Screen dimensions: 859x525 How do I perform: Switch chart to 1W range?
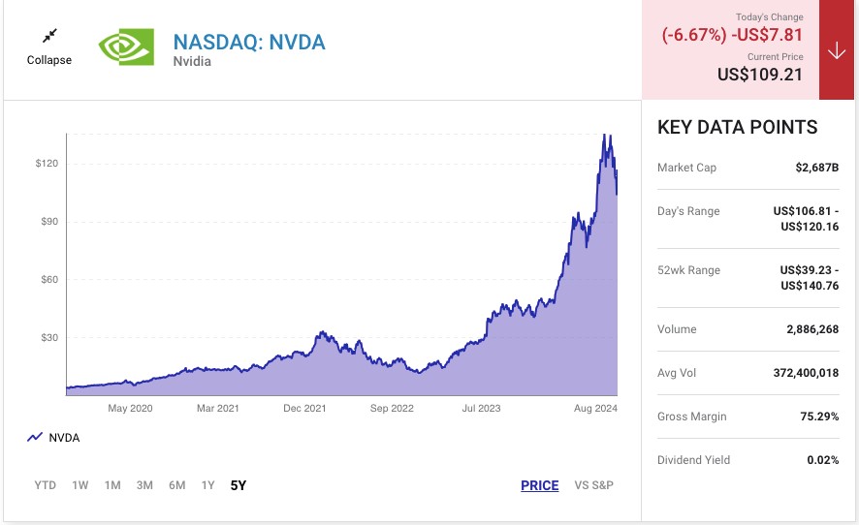click(x=80, y=485)
